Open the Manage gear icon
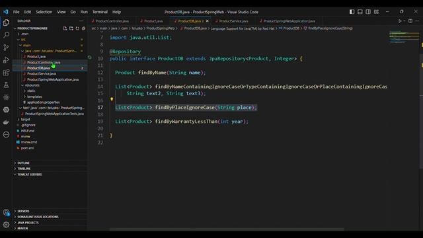Screen dimensions: 423x238 point(6,225)
